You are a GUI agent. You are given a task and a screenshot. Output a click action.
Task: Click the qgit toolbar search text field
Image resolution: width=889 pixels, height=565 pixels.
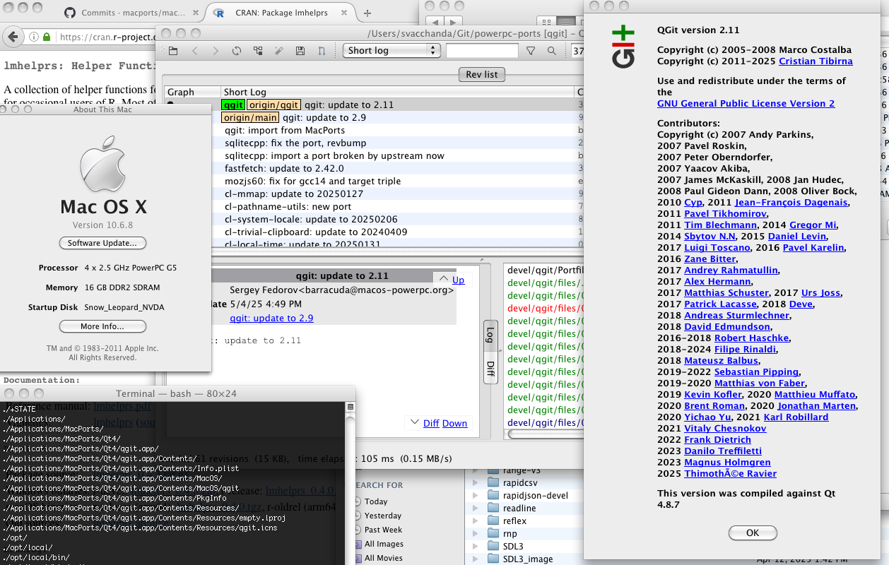(482, 50)
